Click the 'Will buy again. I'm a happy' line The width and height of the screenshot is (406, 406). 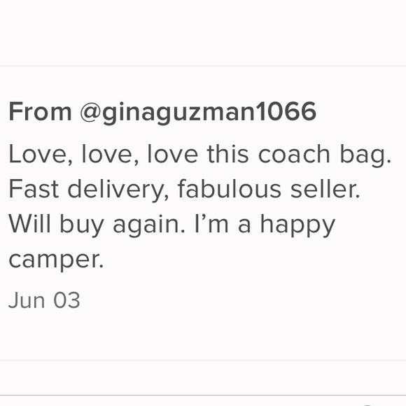coord(172,225)
